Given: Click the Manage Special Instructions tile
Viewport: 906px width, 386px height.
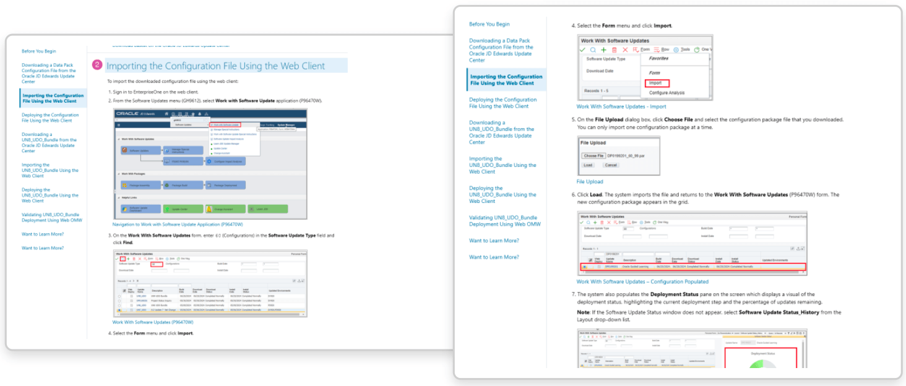Looking at the screenshot, I should [x=184, y=150].
